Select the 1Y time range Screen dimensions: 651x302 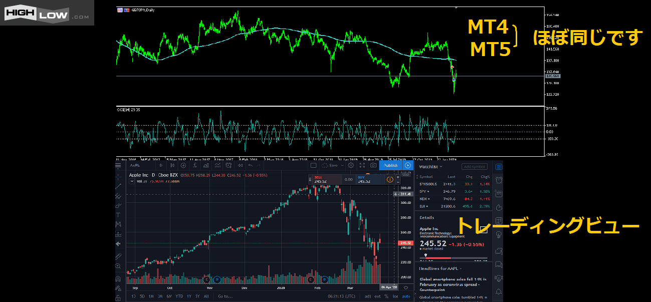click(189, 296)
